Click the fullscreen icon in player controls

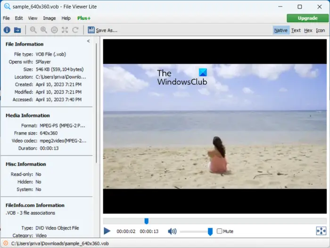click(x=321, y=231)
